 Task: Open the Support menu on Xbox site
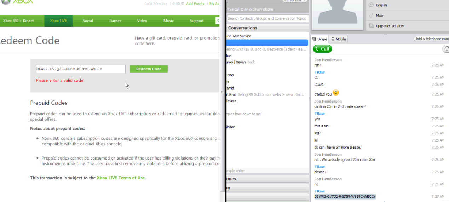[x=197, y=21]
